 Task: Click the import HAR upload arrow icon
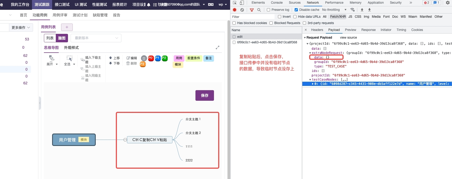(362, 10)
